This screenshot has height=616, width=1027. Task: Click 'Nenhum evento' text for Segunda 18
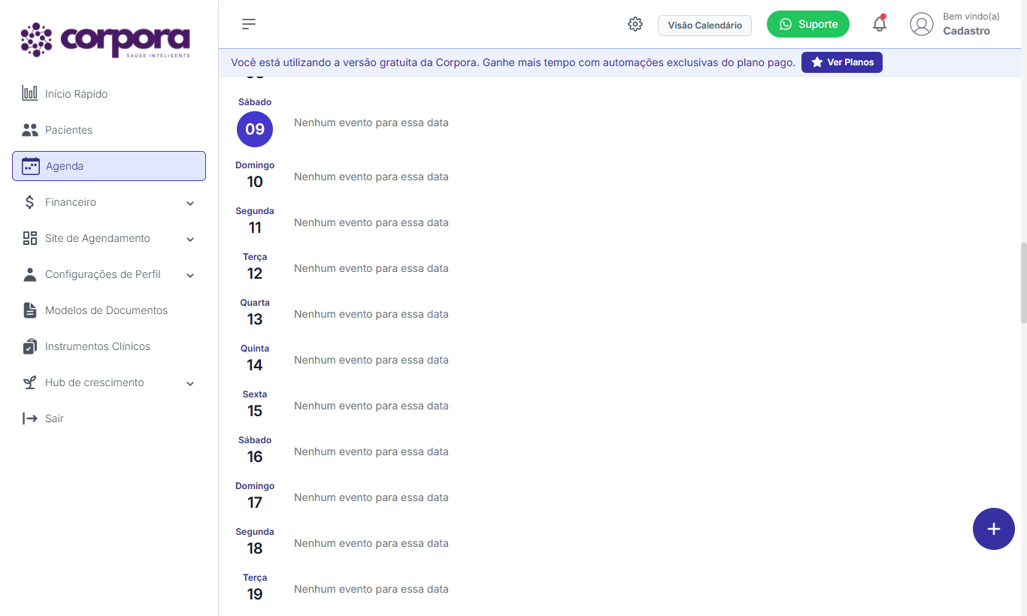[371, 543]
